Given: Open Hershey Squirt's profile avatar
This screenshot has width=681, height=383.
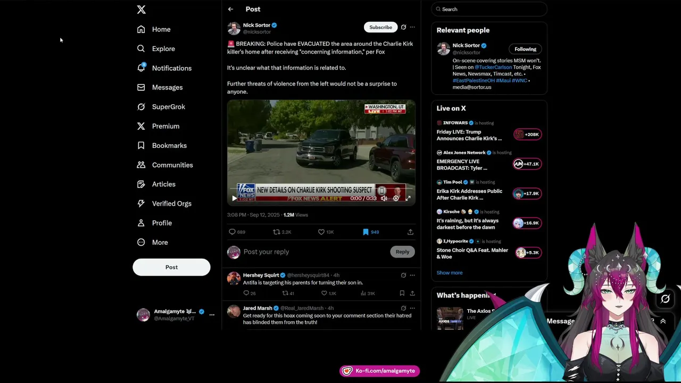Looking at the screenshot, I should tap(234, 278).
